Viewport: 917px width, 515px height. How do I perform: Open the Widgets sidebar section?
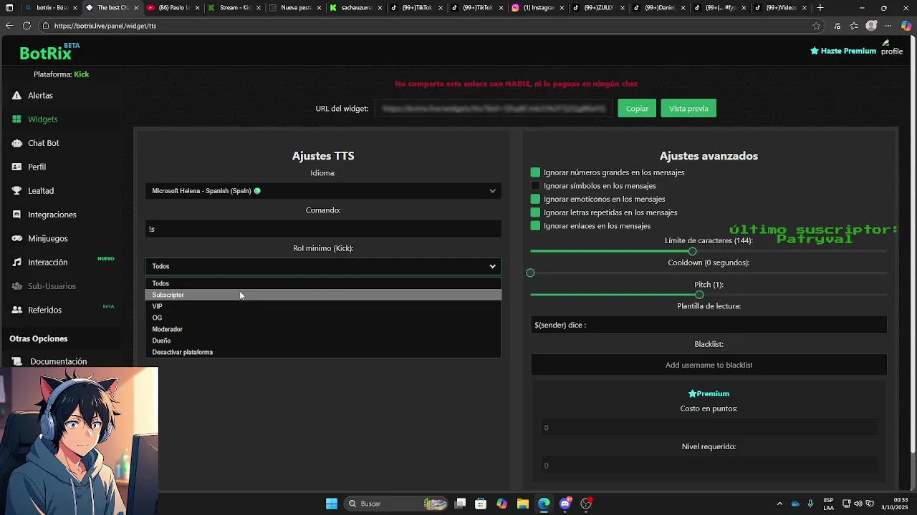tap(42, 119)
